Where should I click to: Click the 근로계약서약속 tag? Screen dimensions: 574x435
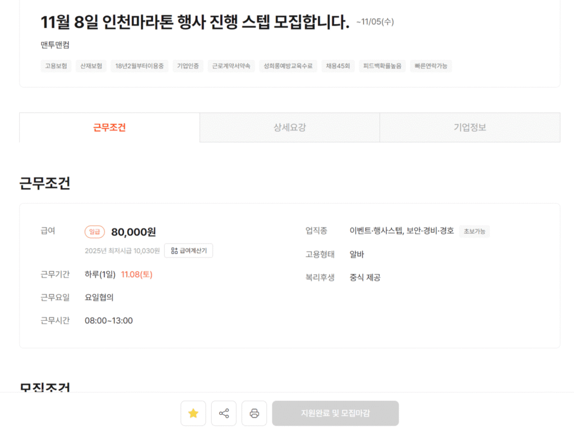pyautogui.click(x=231, y=66)
